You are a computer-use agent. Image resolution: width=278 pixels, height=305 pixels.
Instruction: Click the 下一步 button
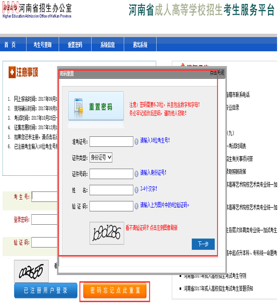tap(203, 244)
